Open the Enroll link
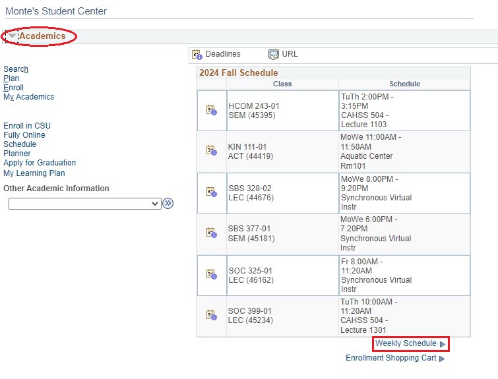The width and height of the screenshot is (498, 379). (x=13, y=88)
